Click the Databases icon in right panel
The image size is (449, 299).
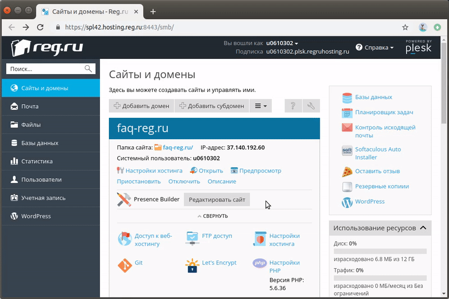tap(347, 98)
